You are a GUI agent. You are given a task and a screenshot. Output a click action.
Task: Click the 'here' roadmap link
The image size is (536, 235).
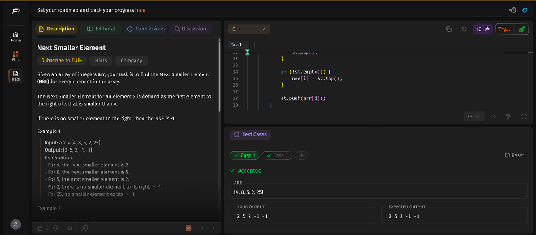click(x=140, y=10)
